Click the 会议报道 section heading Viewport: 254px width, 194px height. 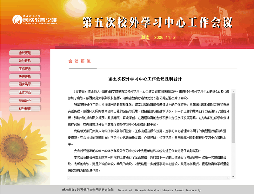pos(80,61)
